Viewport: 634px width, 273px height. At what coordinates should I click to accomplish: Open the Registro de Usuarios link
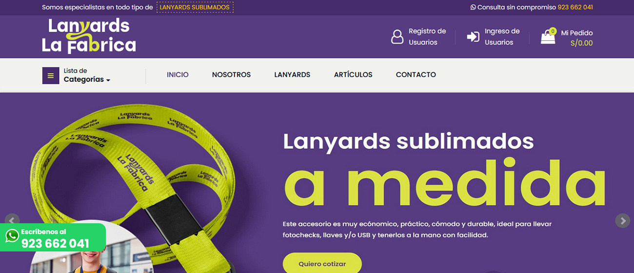pos(427,37)
